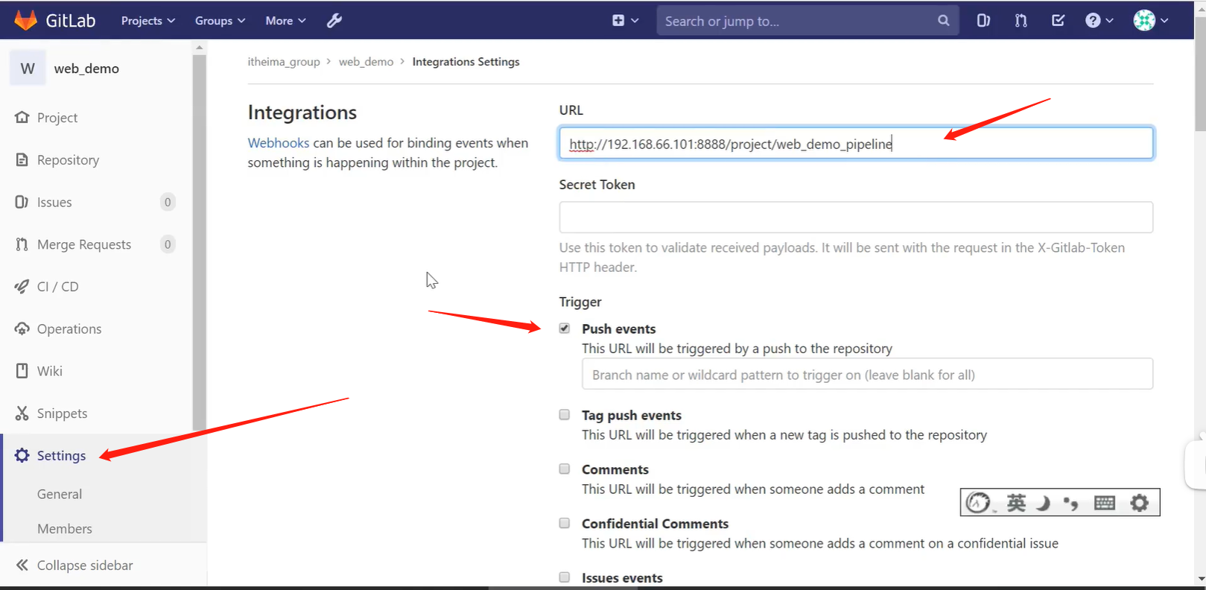Open the issues icon in top bar
This screenshot has width=1206, height=590.
(x=983, y=21)
